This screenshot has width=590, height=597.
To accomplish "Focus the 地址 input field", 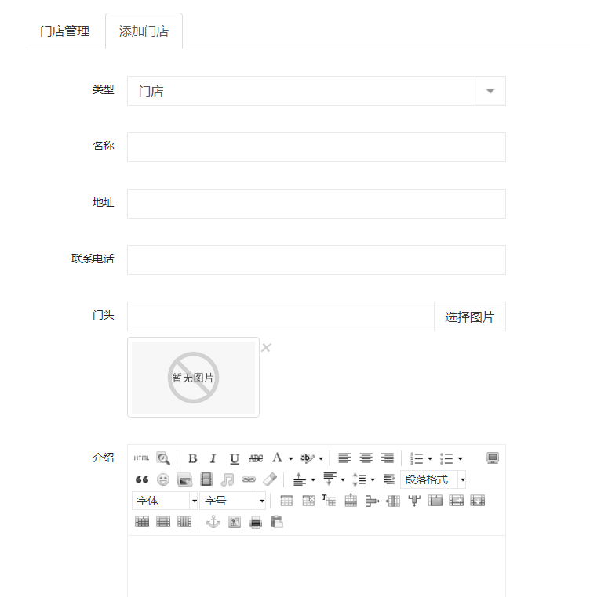I will pos(316,204).
